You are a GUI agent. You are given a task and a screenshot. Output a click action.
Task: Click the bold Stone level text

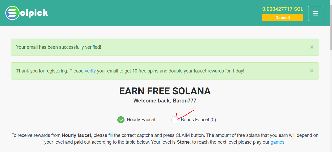tap(183, 142)
